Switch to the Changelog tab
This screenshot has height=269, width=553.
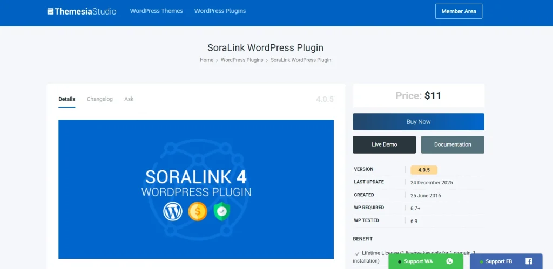point(100,99)
